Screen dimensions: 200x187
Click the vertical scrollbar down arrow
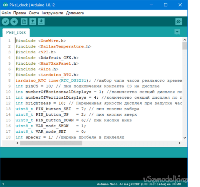[185, 138]
